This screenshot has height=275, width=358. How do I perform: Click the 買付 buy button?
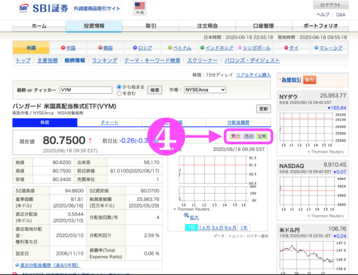coord(236,136)
